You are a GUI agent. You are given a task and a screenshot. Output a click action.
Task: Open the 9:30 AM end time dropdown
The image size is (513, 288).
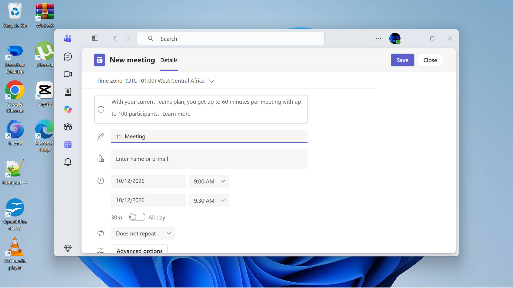click(x=209, y=201)
